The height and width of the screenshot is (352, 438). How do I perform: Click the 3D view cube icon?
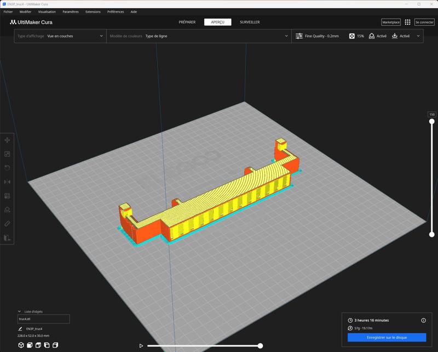click(x=21, y=345)
